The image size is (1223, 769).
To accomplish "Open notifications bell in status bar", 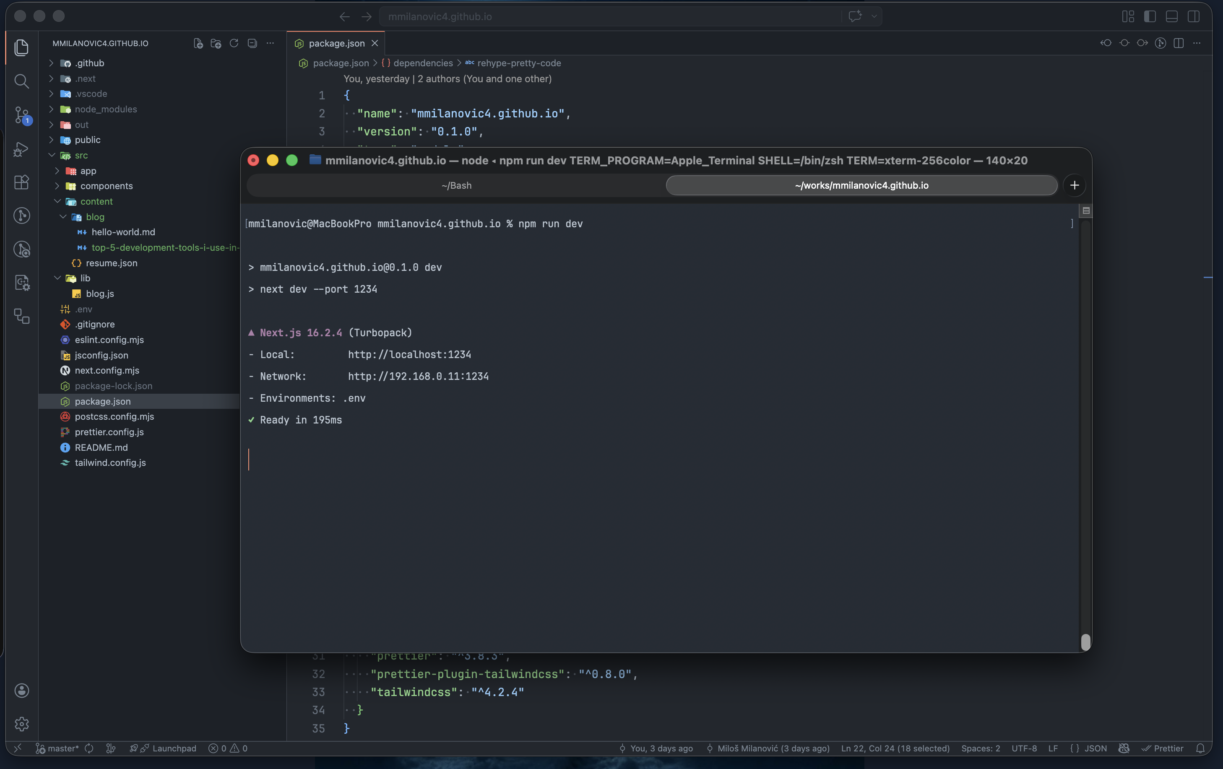I will (1201, 748).
